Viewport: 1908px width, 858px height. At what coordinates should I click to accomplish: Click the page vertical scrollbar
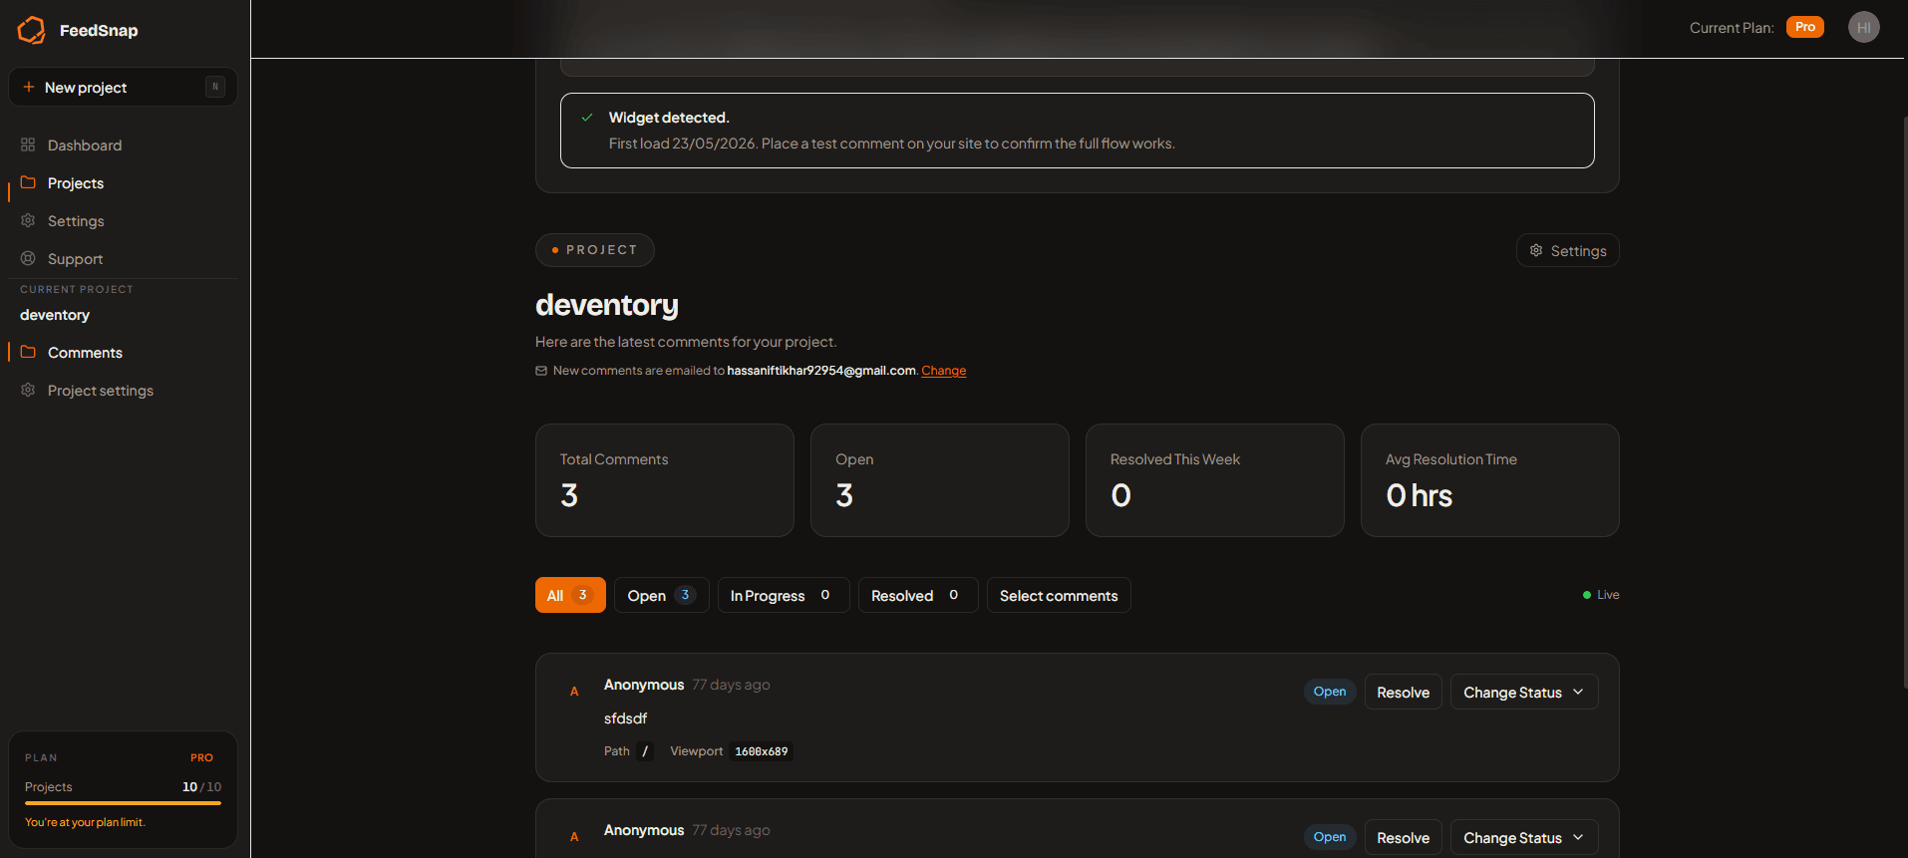pyautogui.click(x=1905, y=403)
